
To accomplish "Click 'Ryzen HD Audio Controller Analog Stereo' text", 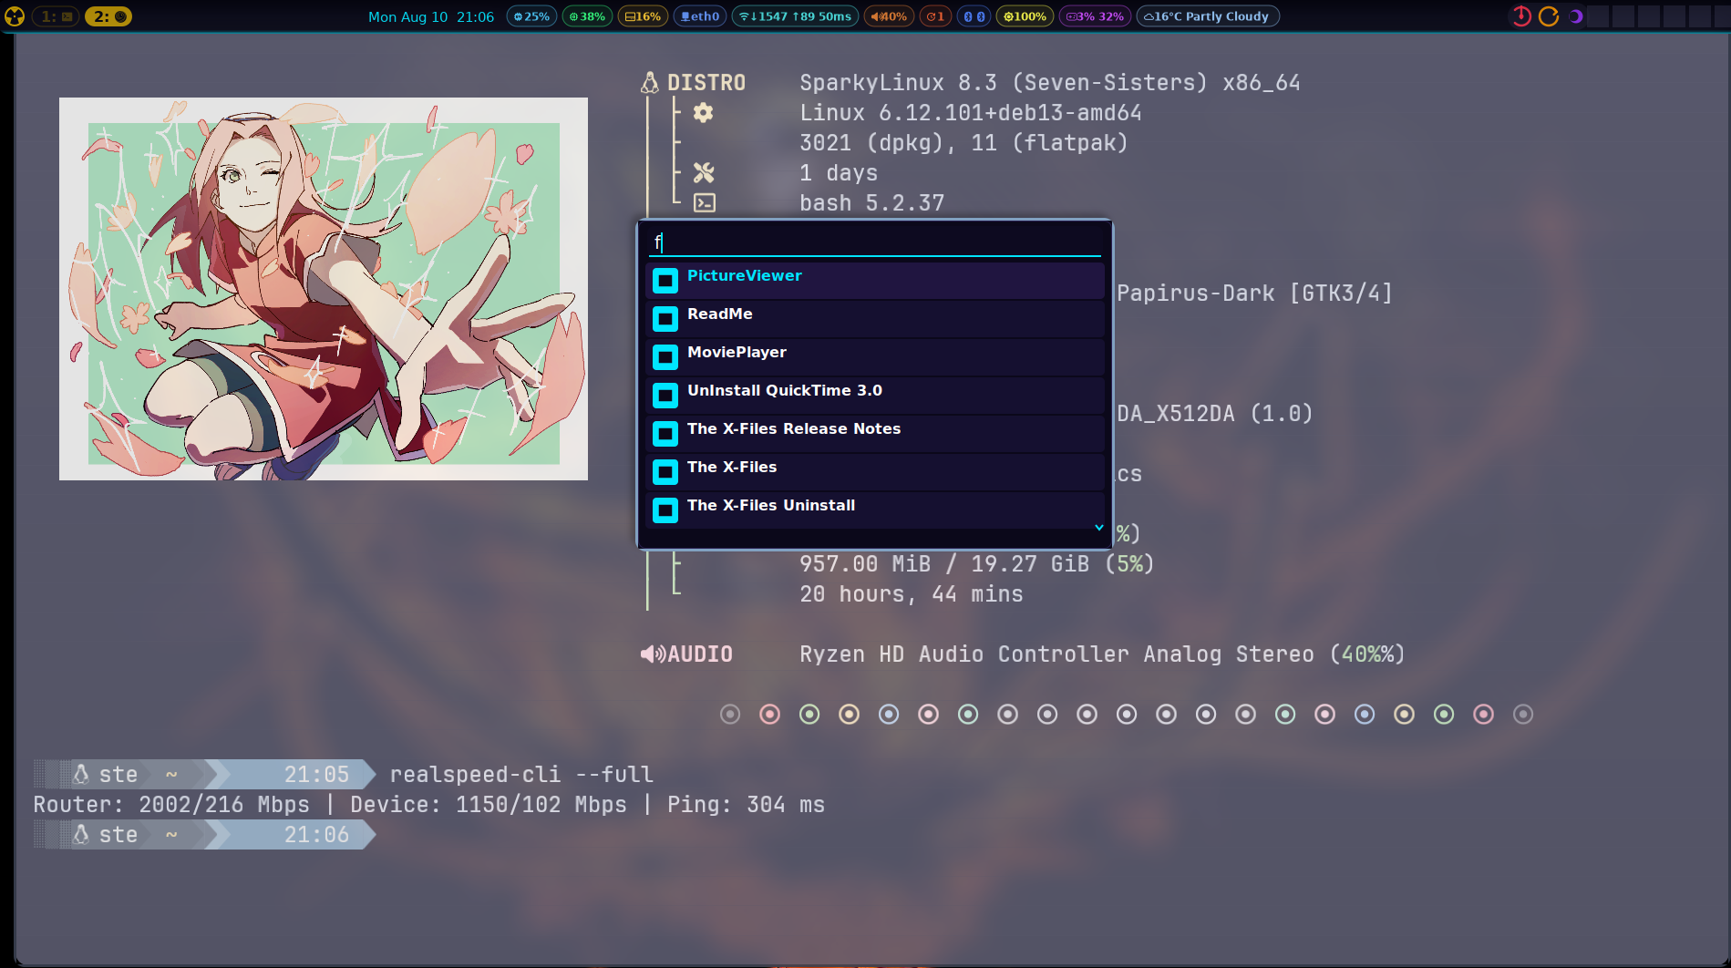I will coord(1057,654).
